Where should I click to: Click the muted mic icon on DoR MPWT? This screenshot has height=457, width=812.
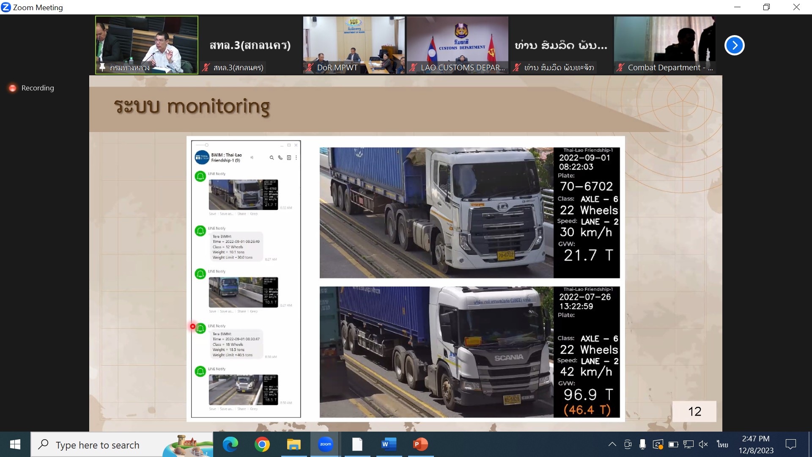(310, 68)
